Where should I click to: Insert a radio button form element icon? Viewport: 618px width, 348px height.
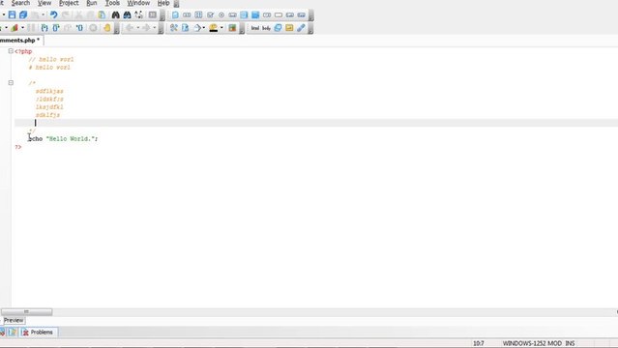pos(221,14)
